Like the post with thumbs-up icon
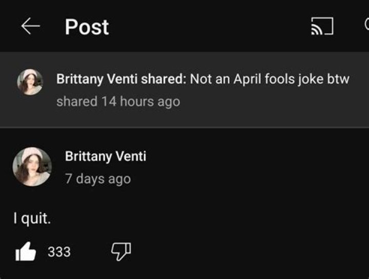Viewport: 369px width, 279px height. pyautogui.click(x=26, y=251)
